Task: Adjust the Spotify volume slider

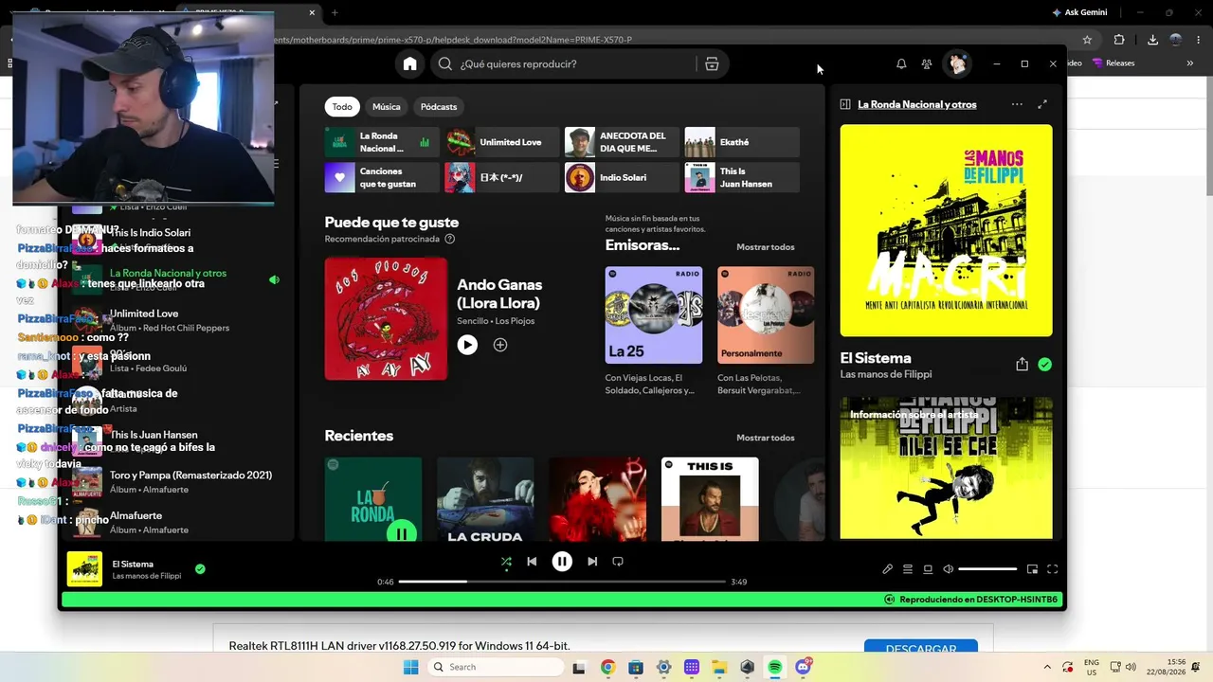Action: coord(987,569)
